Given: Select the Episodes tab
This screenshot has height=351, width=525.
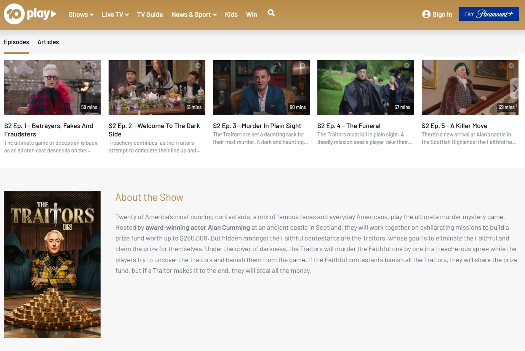Looking at the screenshot, I should [x=16, y=42].
